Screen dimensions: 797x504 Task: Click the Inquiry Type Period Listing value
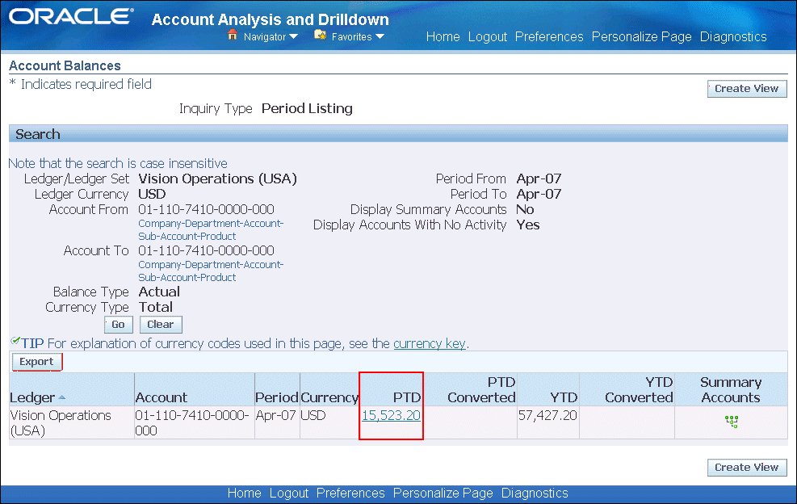tap(307, 108)
